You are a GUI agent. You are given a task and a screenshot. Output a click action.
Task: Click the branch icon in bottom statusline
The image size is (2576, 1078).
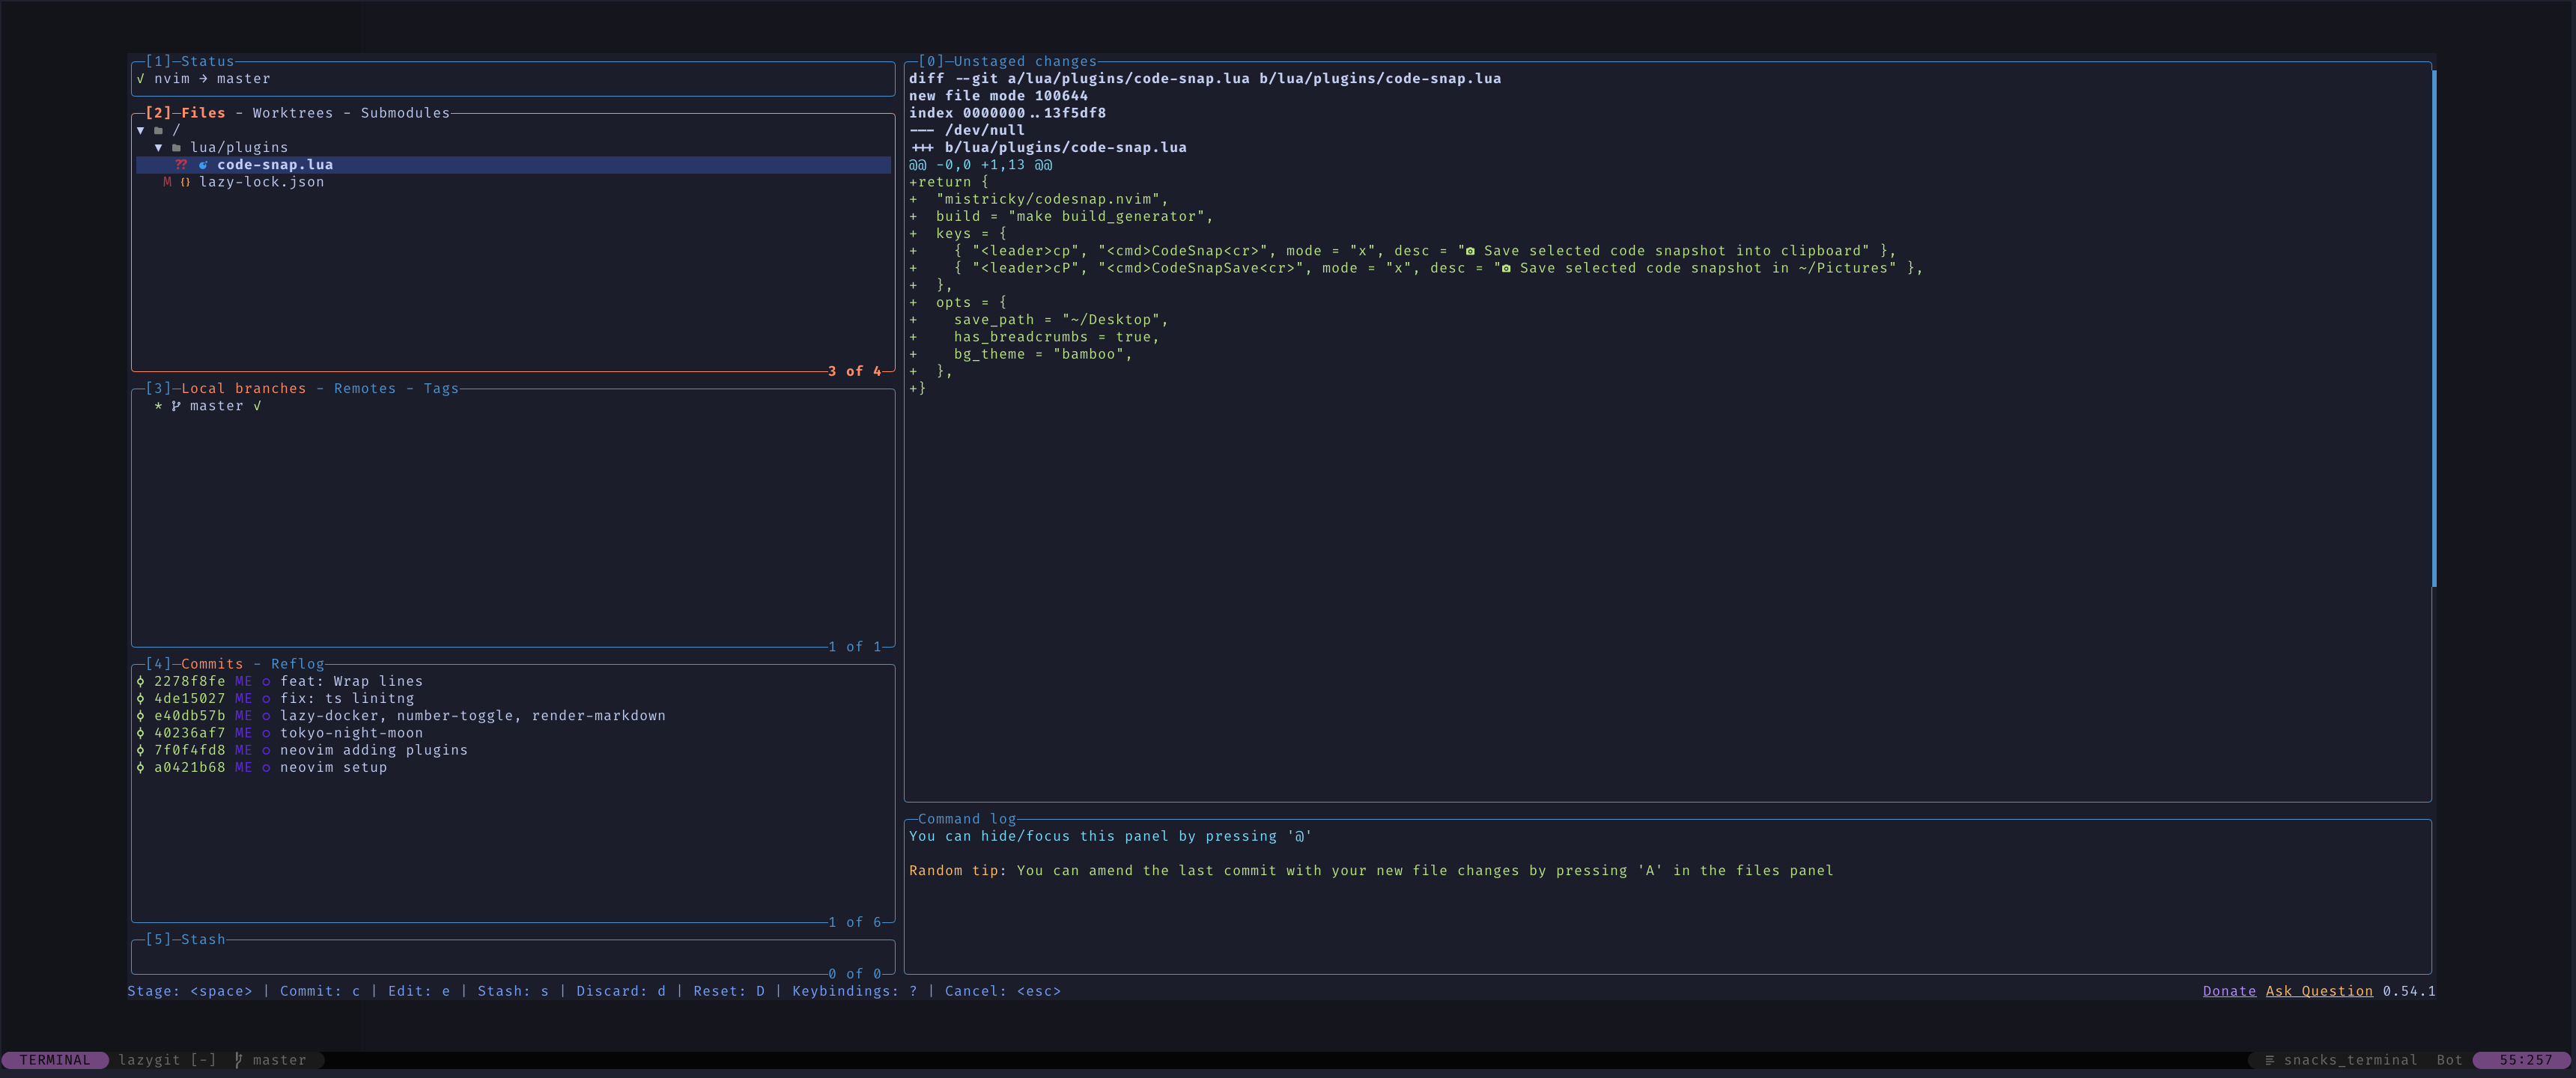pyautogui.click(x=238, y=1060)
